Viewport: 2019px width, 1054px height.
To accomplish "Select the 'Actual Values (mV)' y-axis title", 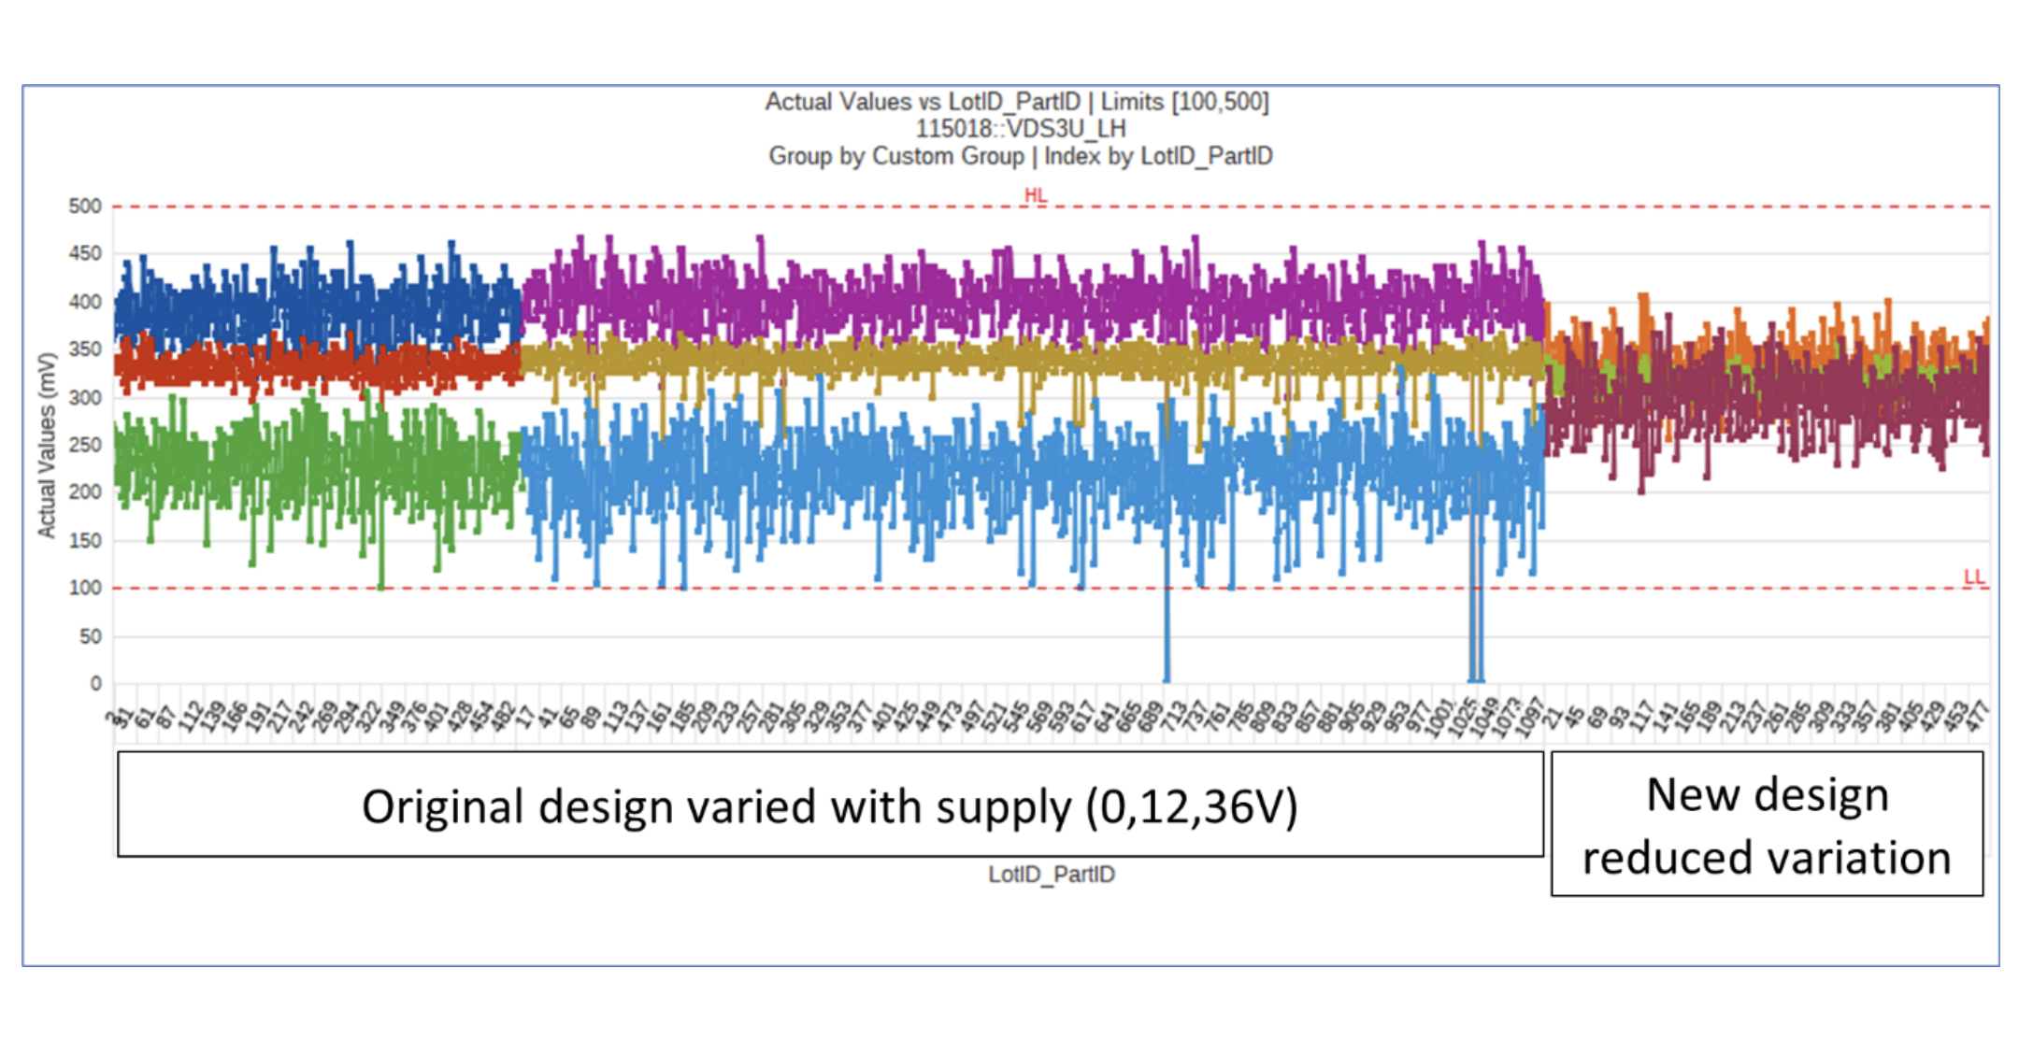I will (x=46, y=446).
